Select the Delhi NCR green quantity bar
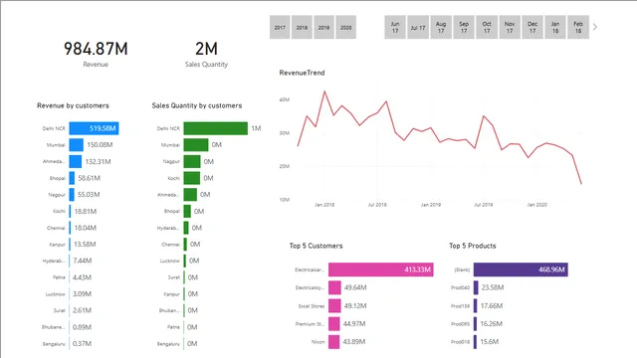Viewport: 637px width, 358px height. [x=216, y=128]
